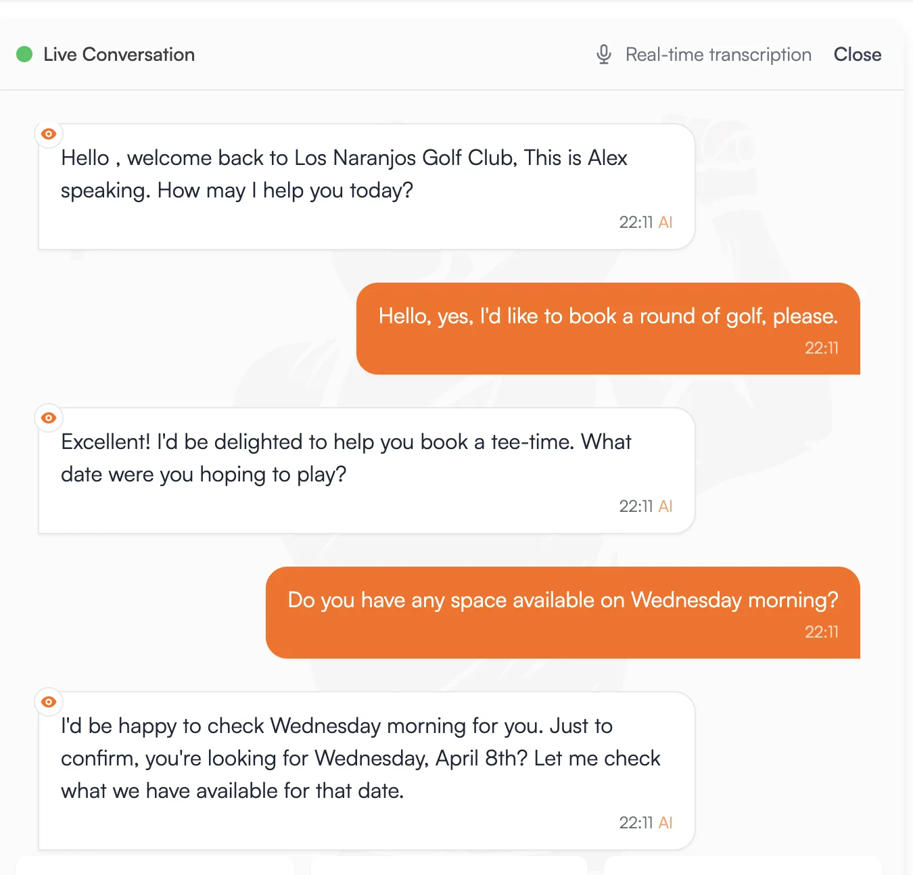This screenshot has height=875, width=913.
Task: Click the bottom-left card below the conversation
Action: pos(155,865)
